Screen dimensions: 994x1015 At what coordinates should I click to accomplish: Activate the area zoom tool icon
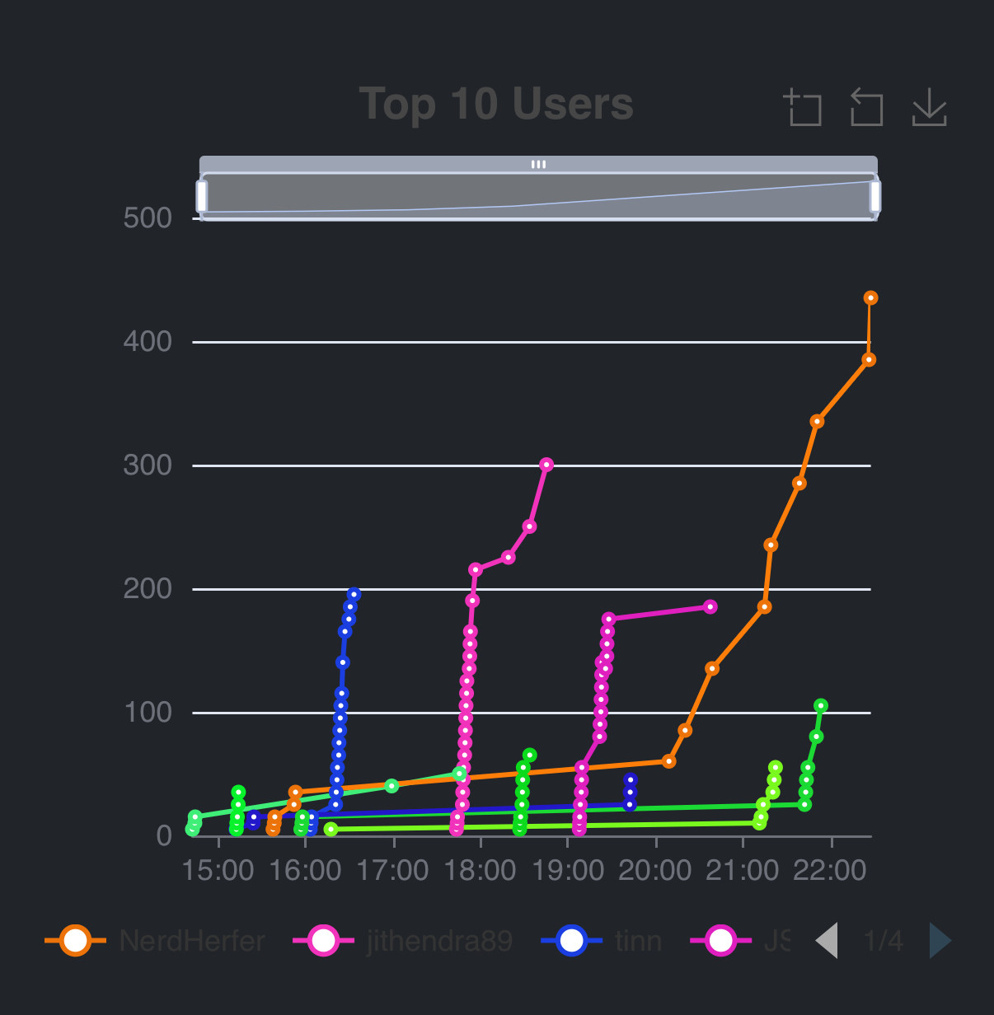tap(802, 107)
